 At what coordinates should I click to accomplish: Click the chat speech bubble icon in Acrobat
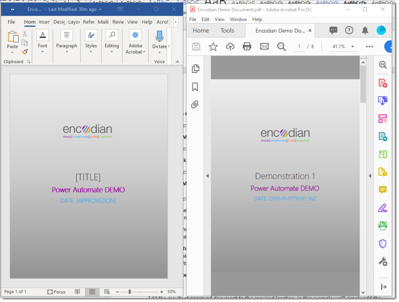point(334,30)
